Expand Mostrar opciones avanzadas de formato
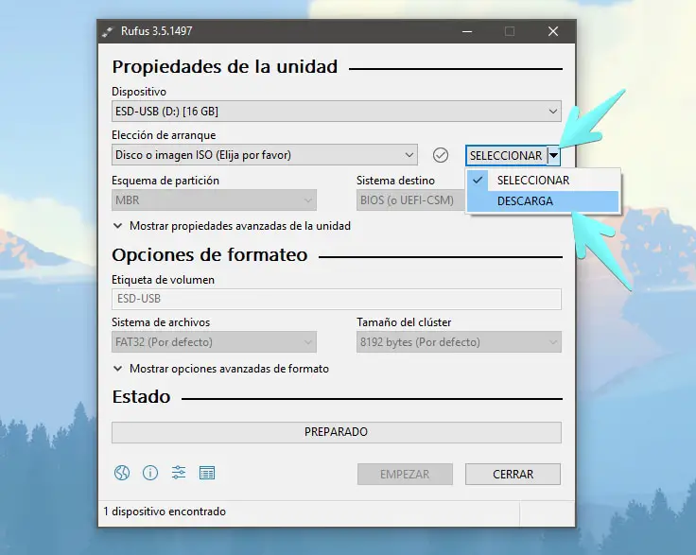Image resolution: width=696 pixels, height=555 pixels. click(221, 369)
